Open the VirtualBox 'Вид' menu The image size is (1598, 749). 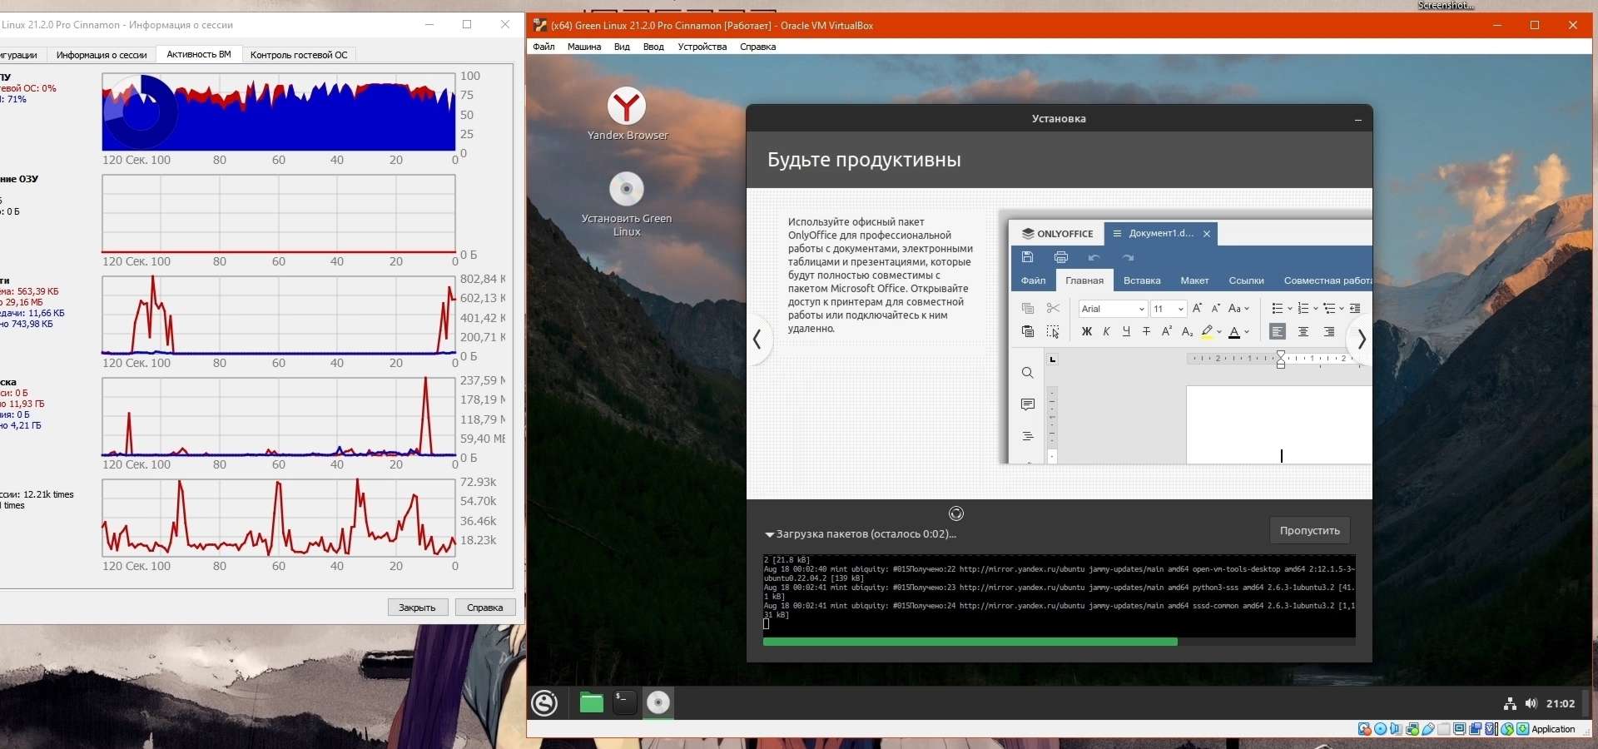pyautogui.click(x=622, y=47)
